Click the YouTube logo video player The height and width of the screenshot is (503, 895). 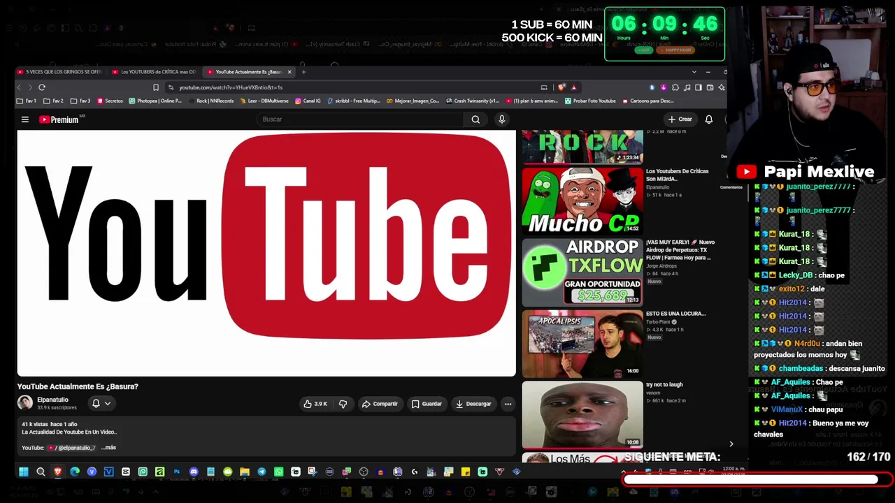tap(266, 253)
